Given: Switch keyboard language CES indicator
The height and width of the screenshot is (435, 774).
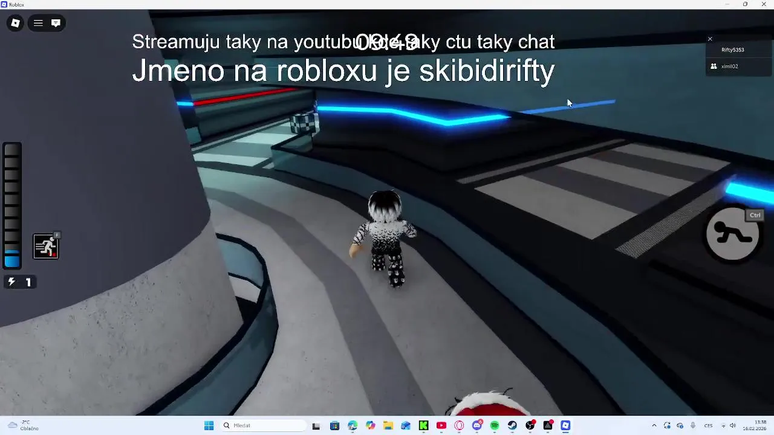Looking at the screenshot, I should coord(708,426).
